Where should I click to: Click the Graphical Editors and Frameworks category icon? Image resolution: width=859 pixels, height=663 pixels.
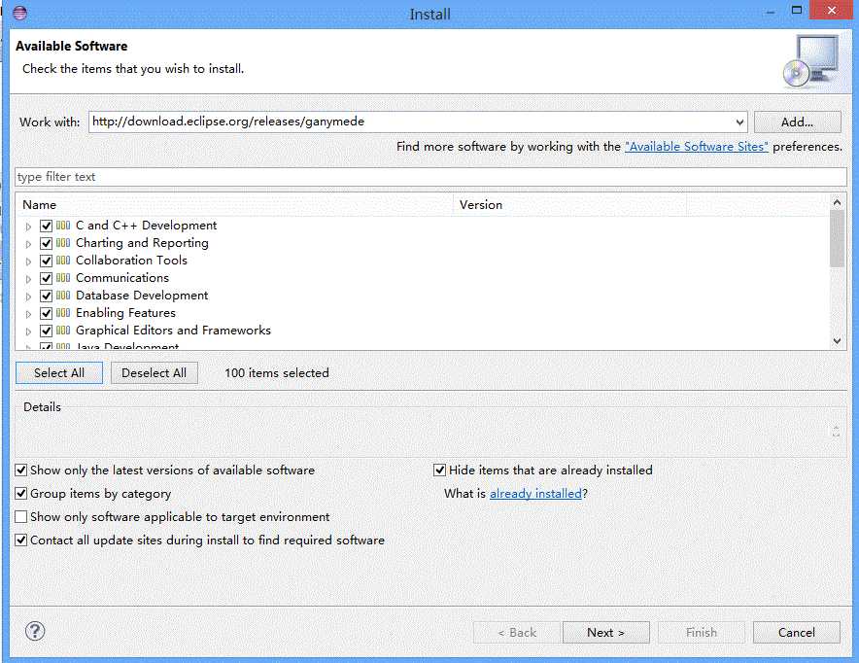coord(63,331)
